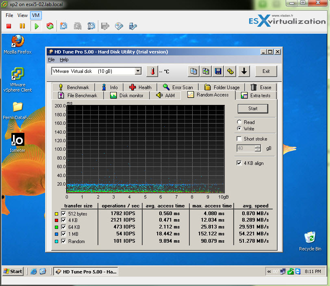Viewport: 330px width, 286px height.
Task: Open the VM menu in console
Action: pos(36,15)
